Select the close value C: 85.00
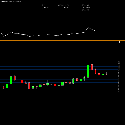This screenshot has height=125, width=125. coord(45,8)
